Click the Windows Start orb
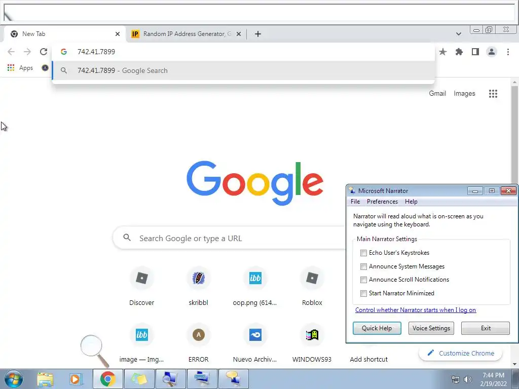519x389 pixels. tap(14, 379)
